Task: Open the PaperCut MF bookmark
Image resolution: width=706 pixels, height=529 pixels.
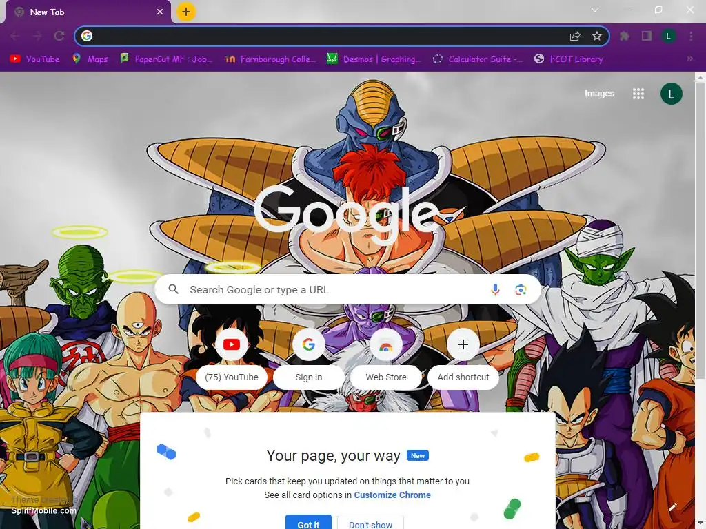Action: point(166,59)
